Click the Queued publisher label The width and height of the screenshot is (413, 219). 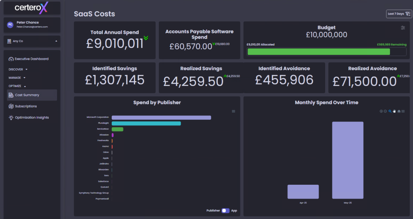104,187
